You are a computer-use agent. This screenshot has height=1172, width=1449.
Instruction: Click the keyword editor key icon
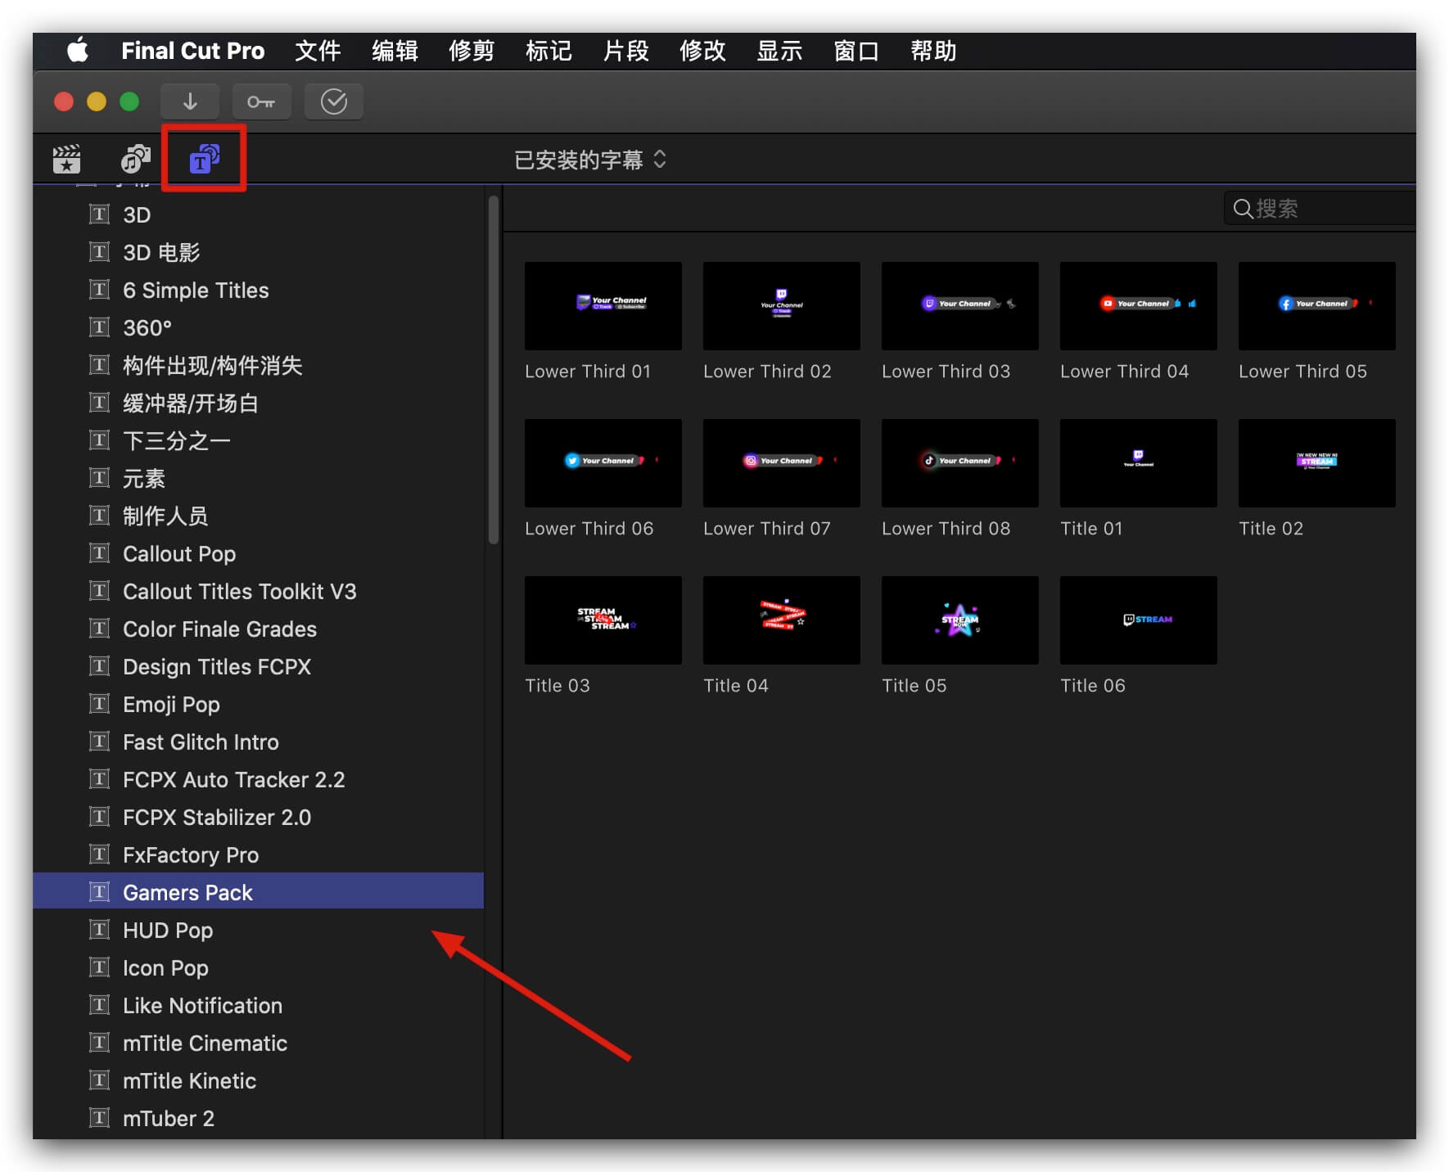(x=261, y=101)
